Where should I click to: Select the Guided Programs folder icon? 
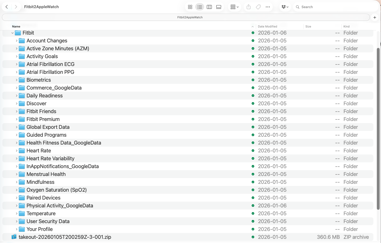[x=22, y=135]
